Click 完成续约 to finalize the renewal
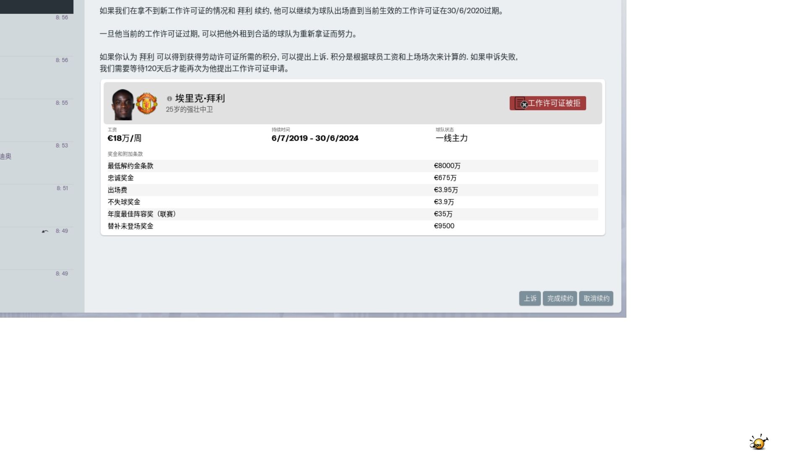This screenshot has width=805, height=452. point(560,298)
